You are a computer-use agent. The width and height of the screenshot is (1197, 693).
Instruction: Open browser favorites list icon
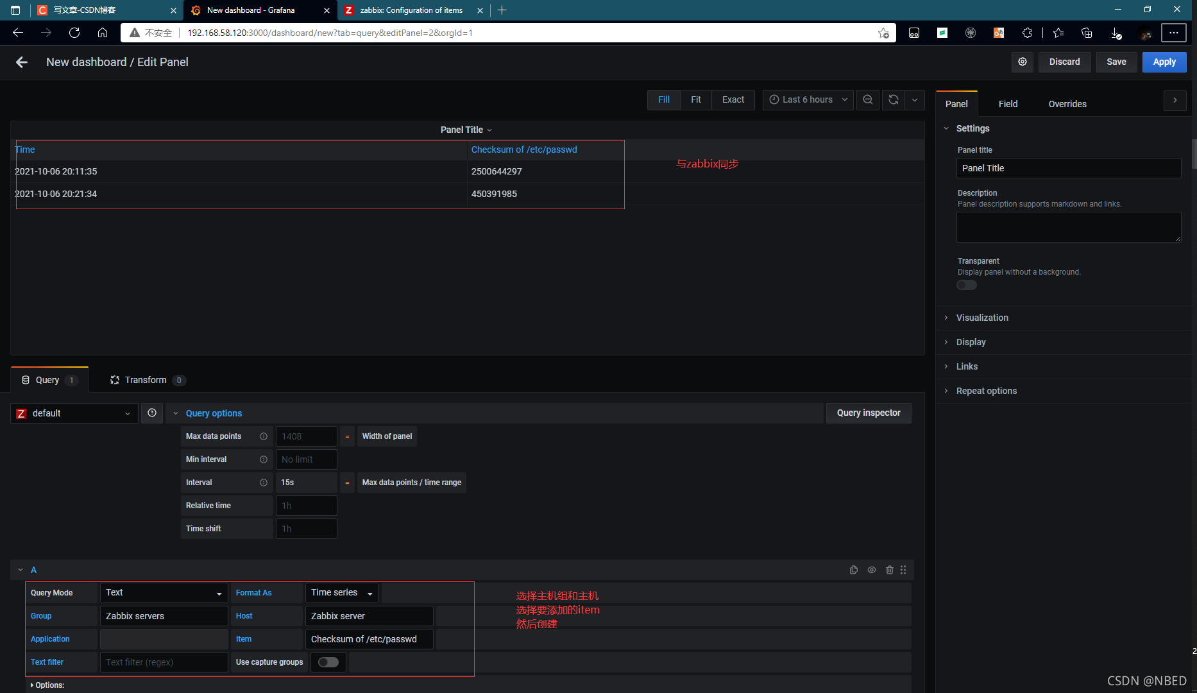click(x=1058, y=33)
